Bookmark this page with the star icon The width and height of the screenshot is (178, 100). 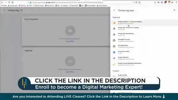point(139,2)
